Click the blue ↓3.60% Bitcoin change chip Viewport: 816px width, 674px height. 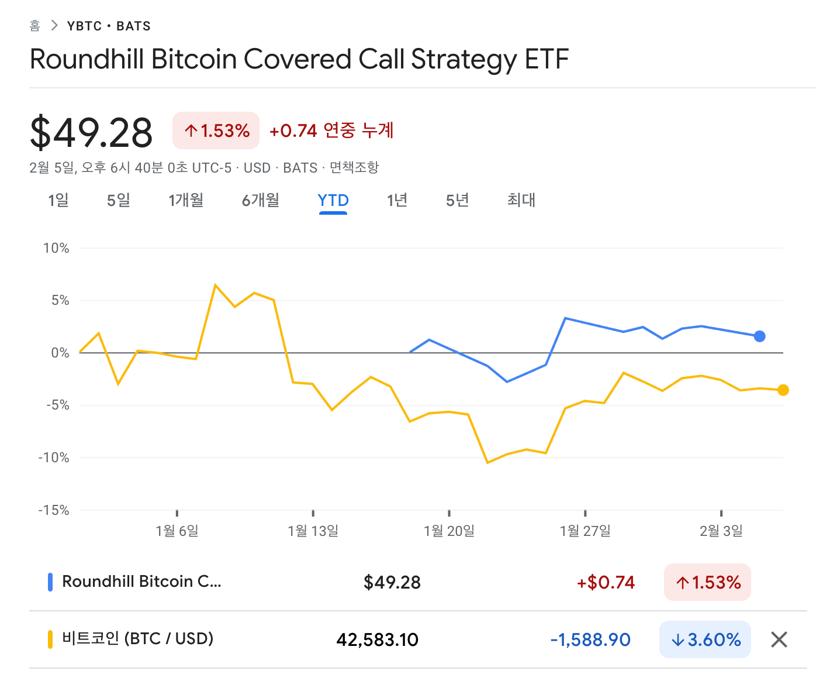click(705, 639)
